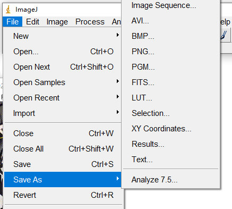232x209 pixels.
Task: Save as AVI...
Action: pyautogui.click(x=171, y=21)
